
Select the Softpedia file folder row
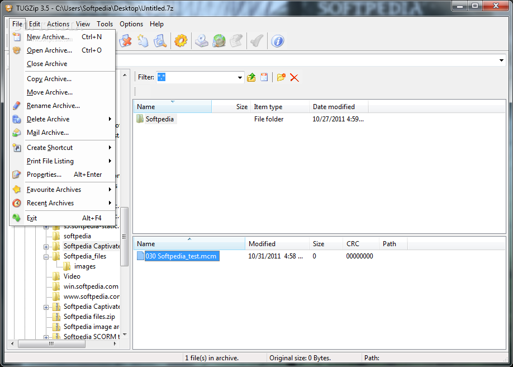point(160,119)
